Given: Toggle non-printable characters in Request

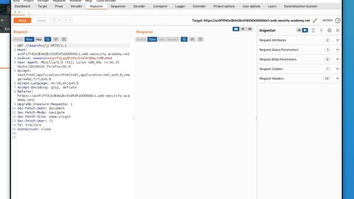Looking at the screenshot, I should point(56,39).
